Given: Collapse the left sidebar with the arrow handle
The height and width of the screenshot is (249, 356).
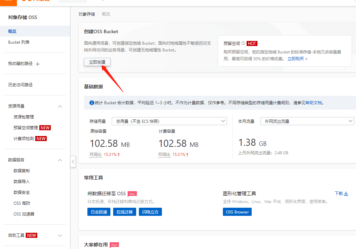Looking at the screenshot, I should click(x=73, y=162).
